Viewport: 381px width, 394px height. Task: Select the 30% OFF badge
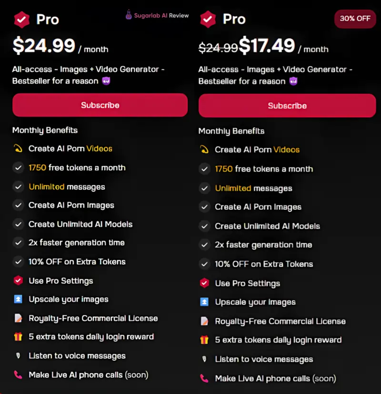(355, 19)
